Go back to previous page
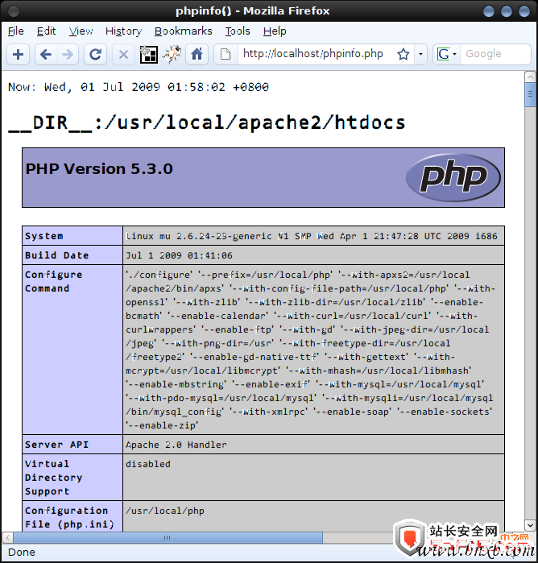This screenshot has width=538, height=563. 46,55
